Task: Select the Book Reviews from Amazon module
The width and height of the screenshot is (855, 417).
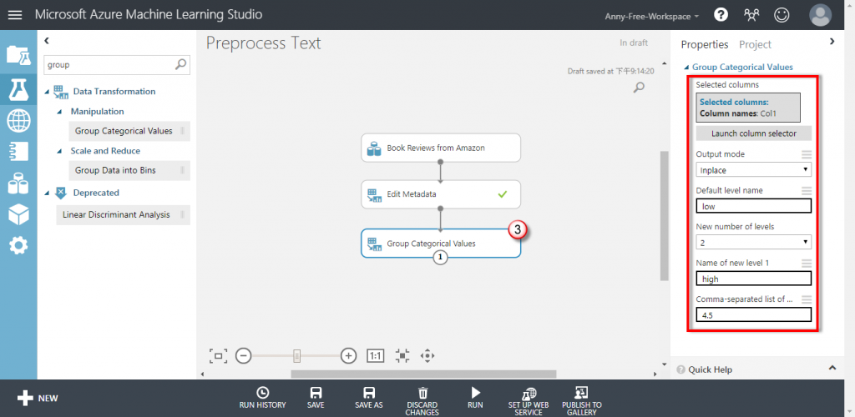Action: 441,148
